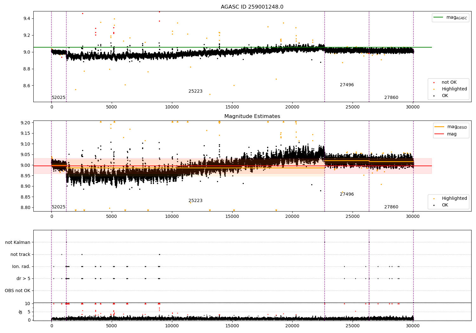This screenshot has width=476, height=333.
Task: Click the Magnitude Estimates subplot title
Action: pyautogui.click(x=252, y=116)
